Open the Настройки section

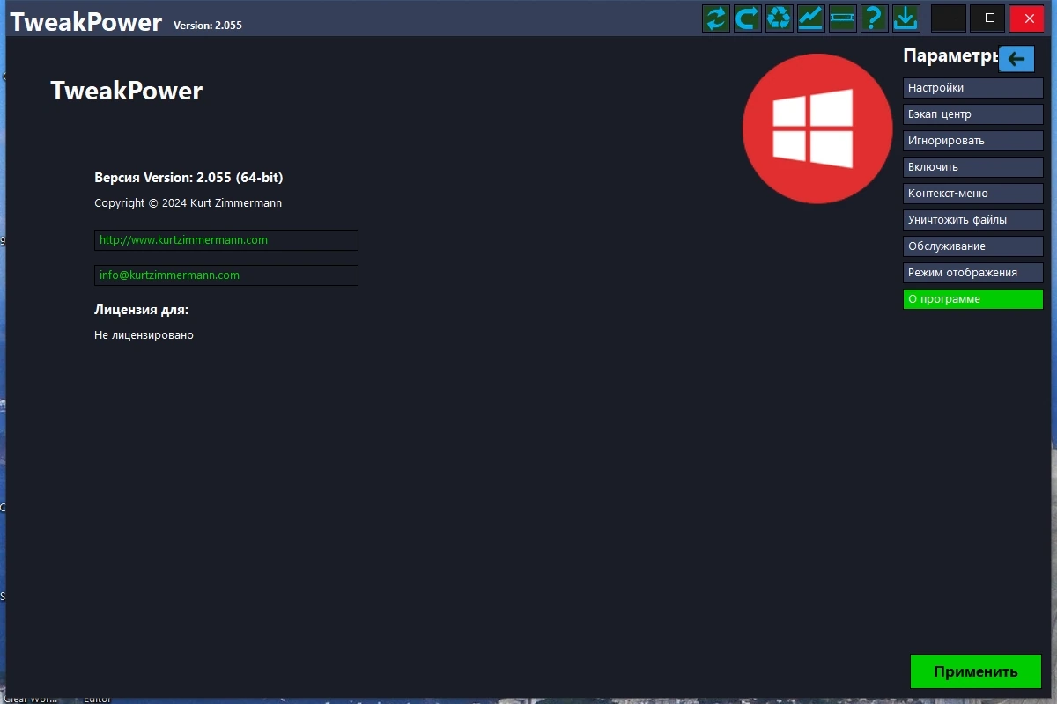[973, 88]
